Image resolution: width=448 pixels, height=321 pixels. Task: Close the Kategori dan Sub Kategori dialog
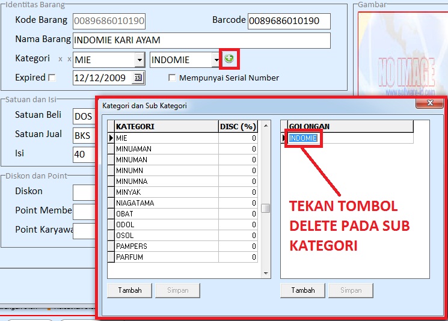[429, 103]
